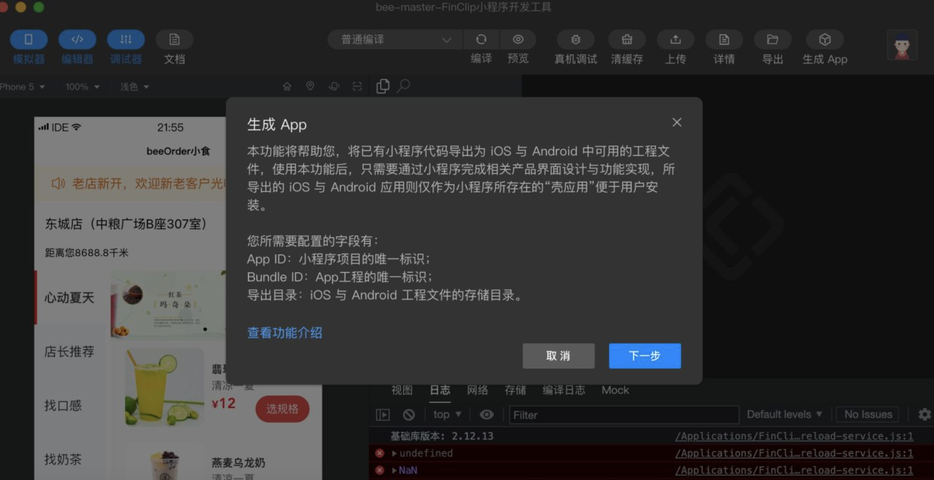Open the top context dropdown
This screenshot has height=480, width=934.
tap(447, 415)
